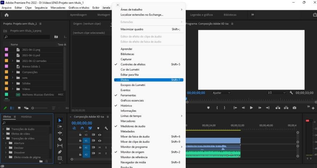Image resolution: width=317 pixels, height=168 pixels.
Task: Select the Pen tool
Action: click(60, 152)
